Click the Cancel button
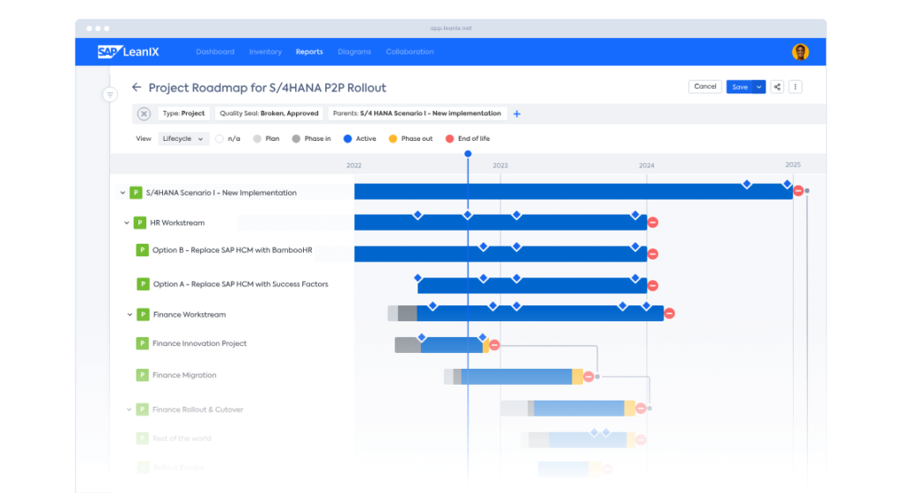 [705, 87]
